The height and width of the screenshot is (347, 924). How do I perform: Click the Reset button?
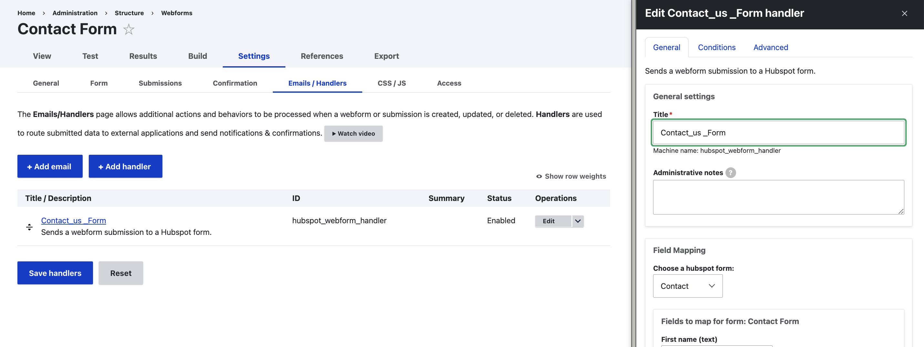(x=120, y=273)
